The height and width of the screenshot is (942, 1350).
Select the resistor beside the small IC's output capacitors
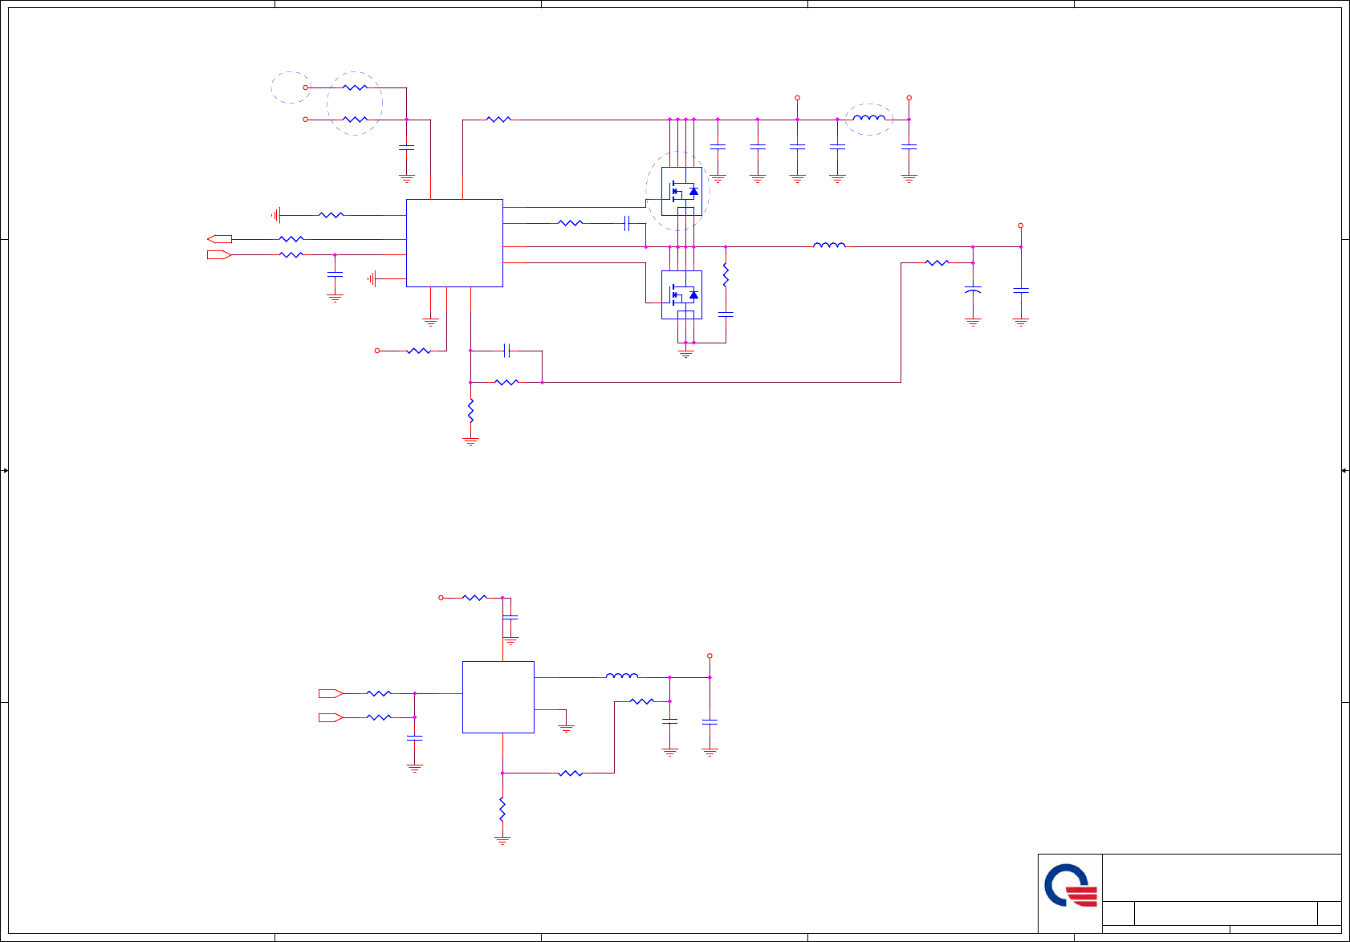[x=642, y=701]
